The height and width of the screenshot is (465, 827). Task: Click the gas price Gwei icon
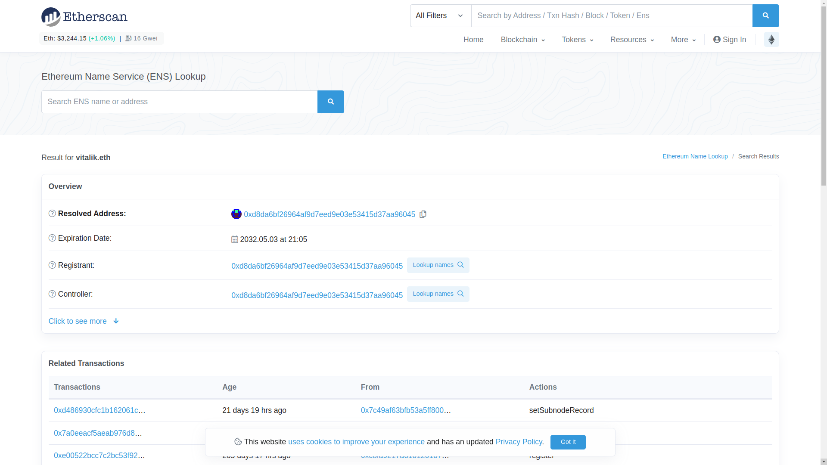tap(128, 38)
